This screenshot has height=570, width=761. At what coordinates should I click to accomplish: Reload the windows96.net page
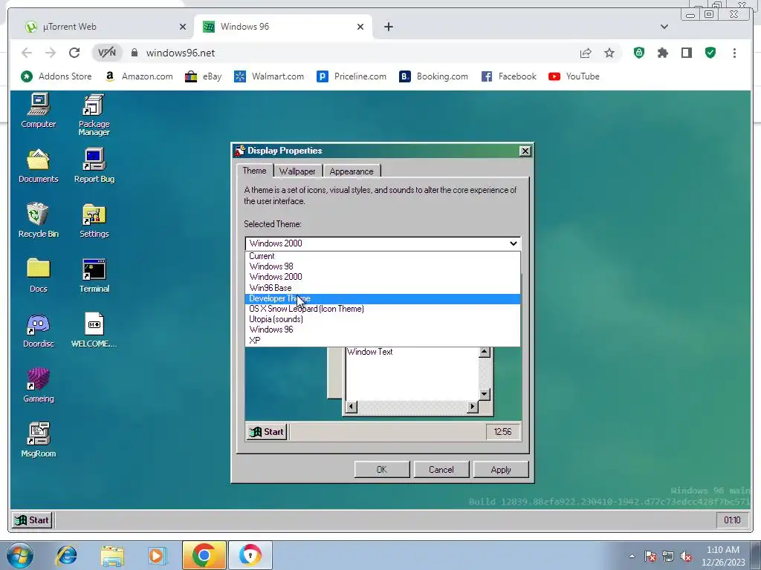click(x=74, y=53)
